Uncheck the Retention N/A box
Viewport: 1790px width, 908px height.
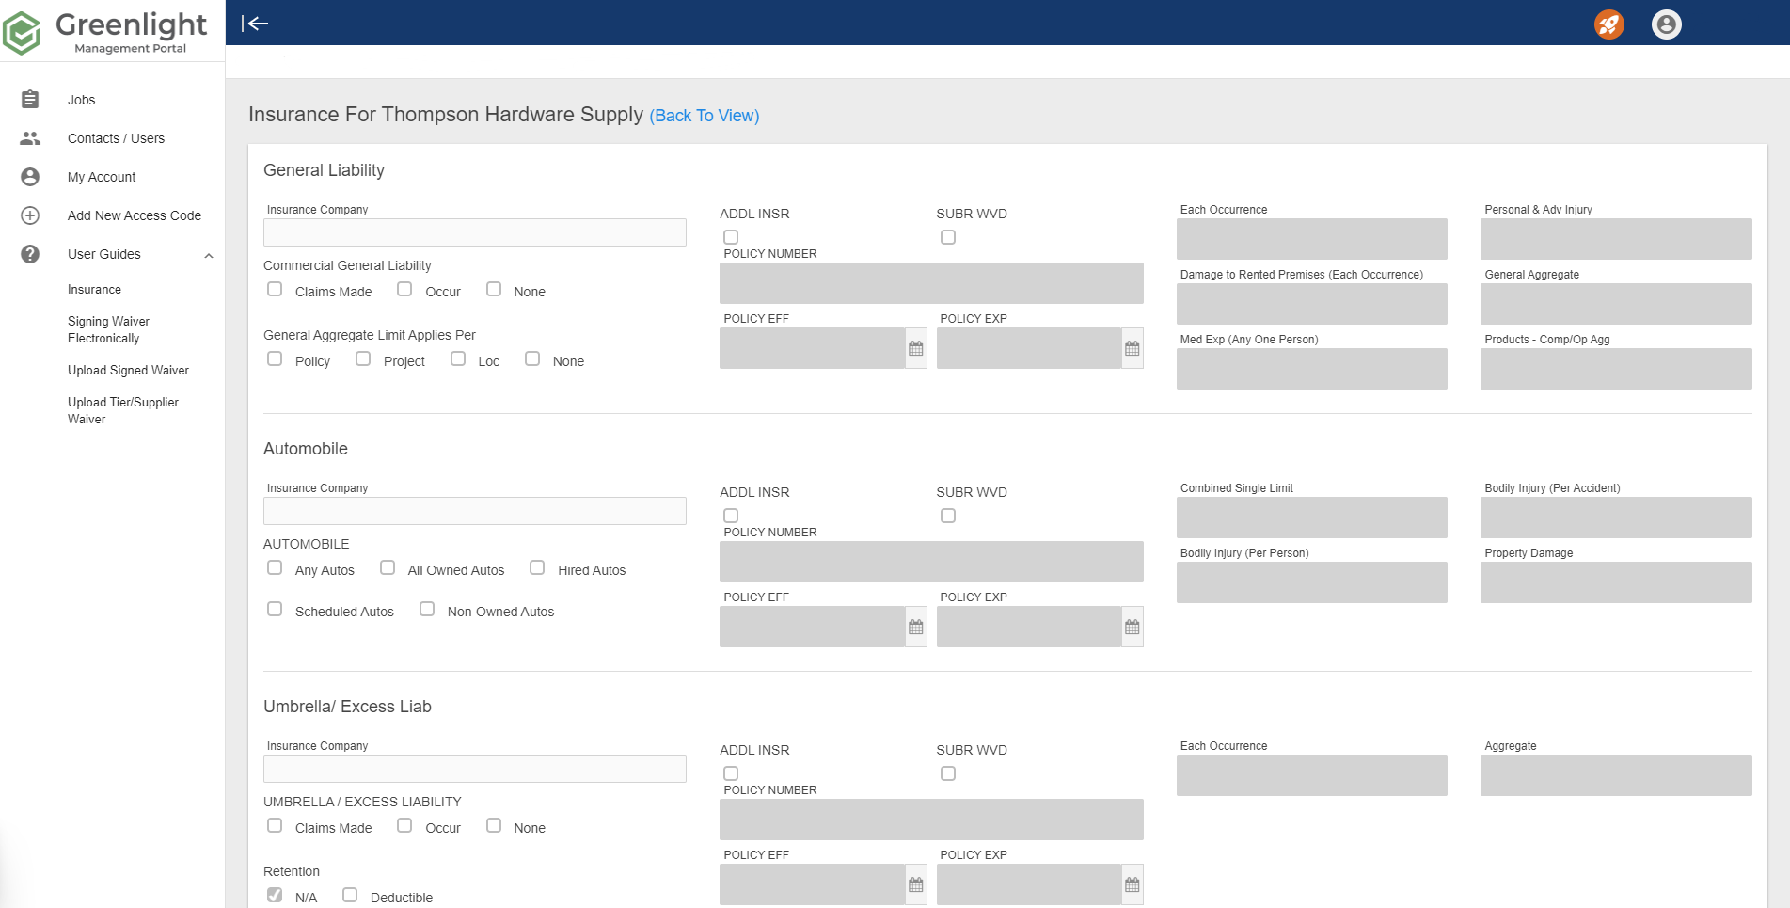coord(275,895)
